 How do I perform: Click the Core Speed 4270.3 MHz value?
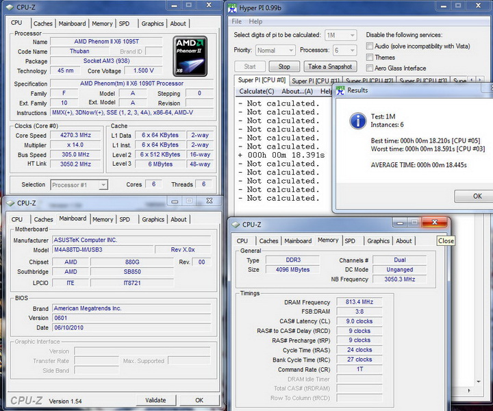tap(75, 135)
